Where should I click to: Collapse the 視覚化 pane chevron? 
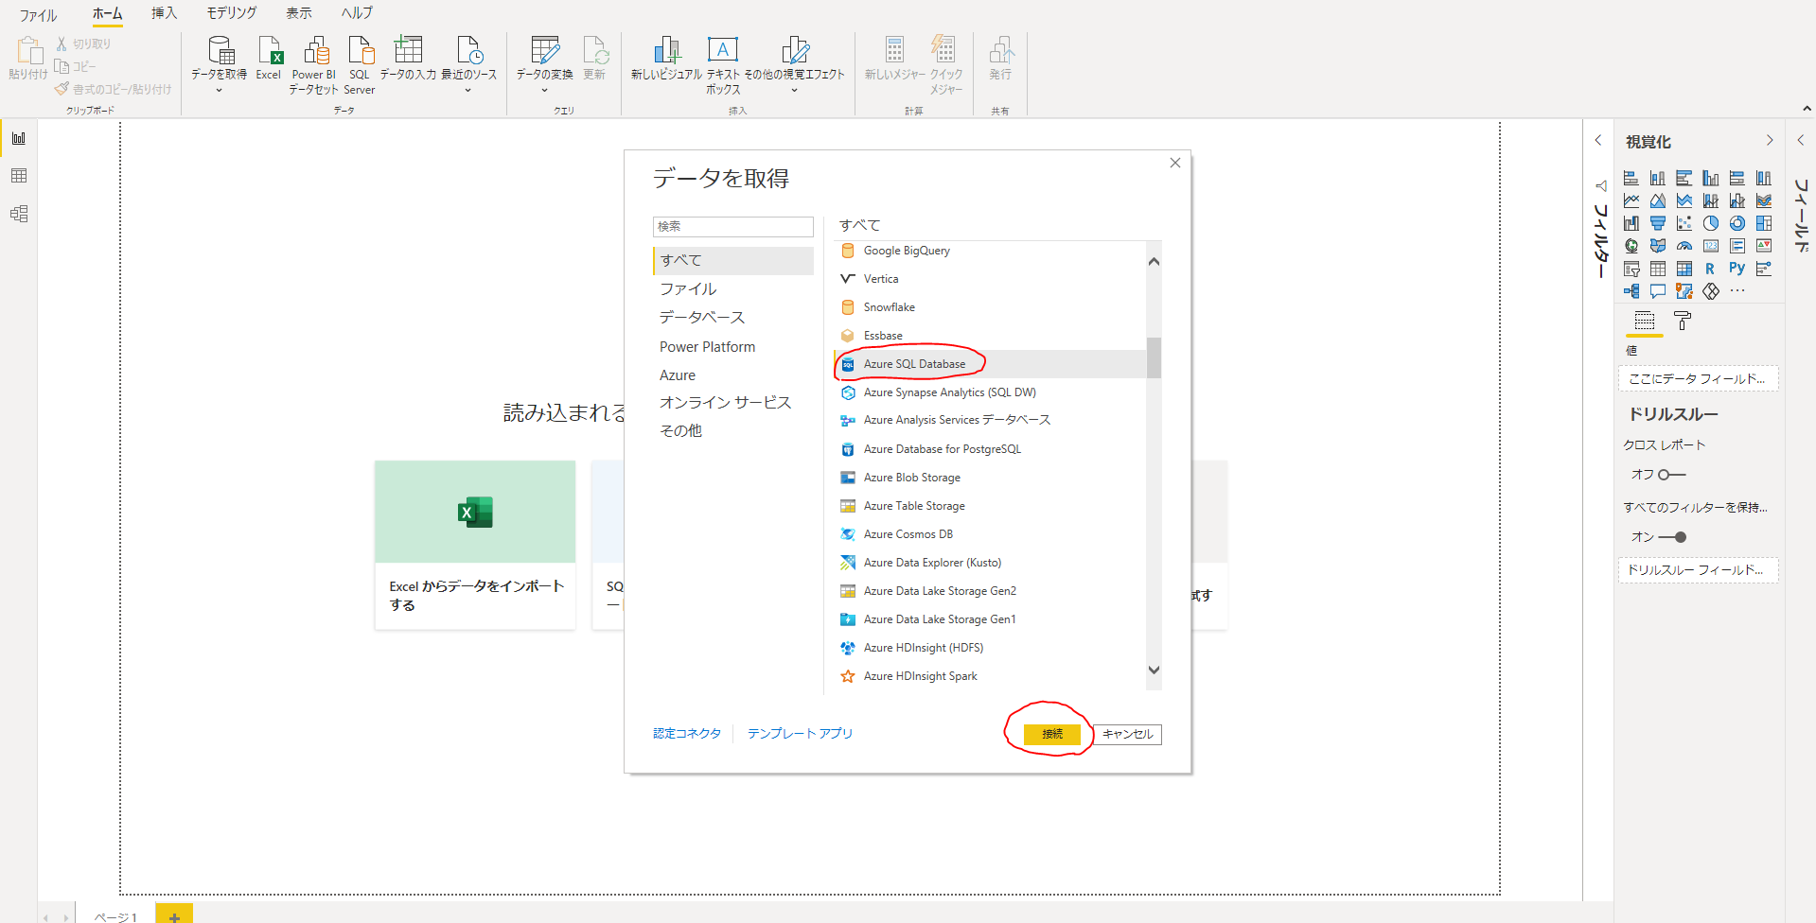(x=1770, y=140)
